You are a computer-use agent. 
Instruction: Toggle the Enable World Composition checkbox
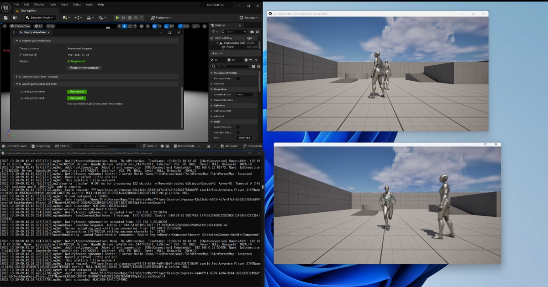pos(238,127)
